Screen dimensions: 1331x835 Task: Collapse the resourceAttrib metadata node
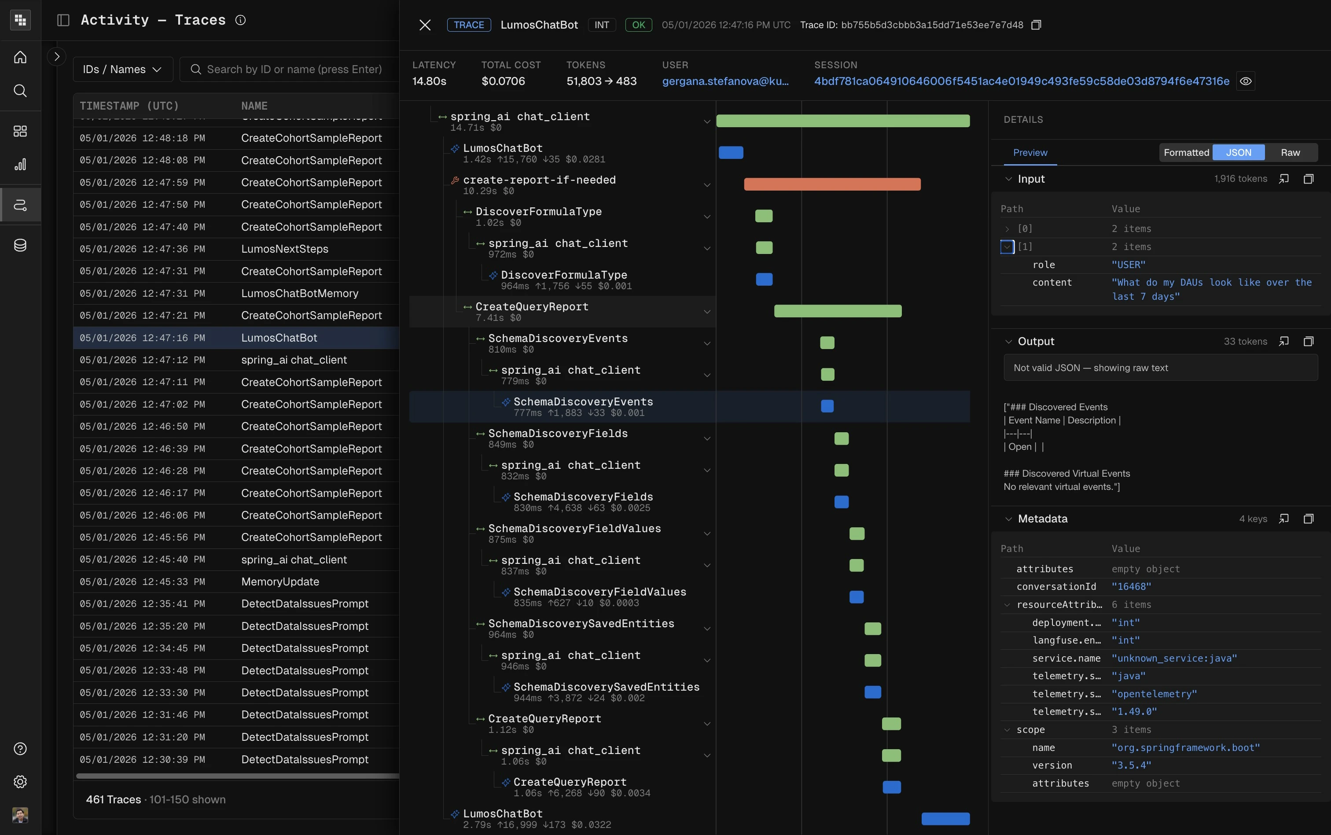point(1007,605)
